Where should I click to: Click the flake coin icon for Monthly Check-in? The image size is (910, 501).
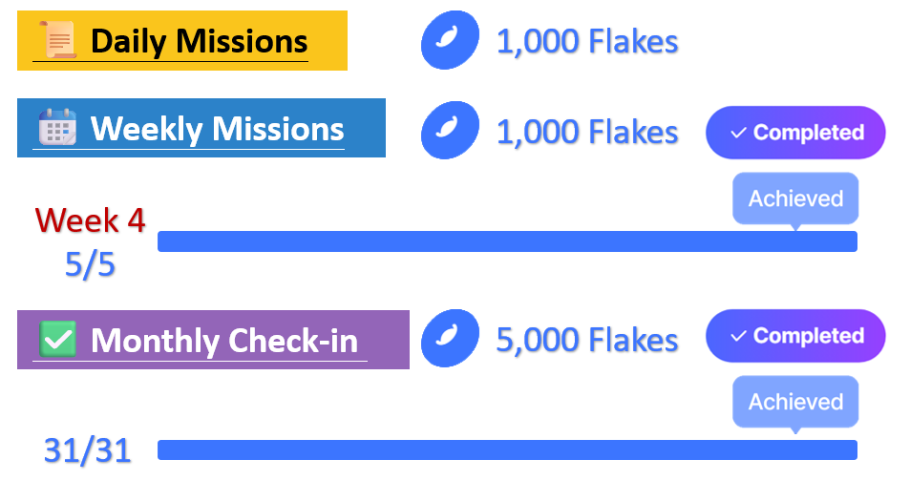[450, 339]
